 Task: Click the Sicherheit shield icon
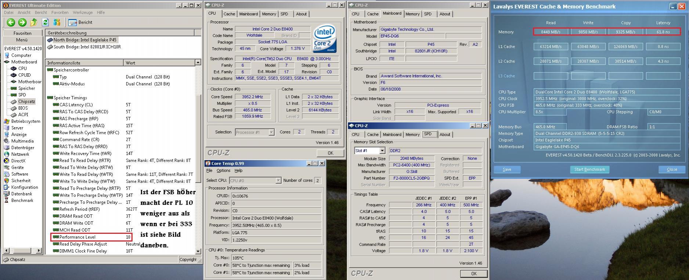(x=7, y=181)
